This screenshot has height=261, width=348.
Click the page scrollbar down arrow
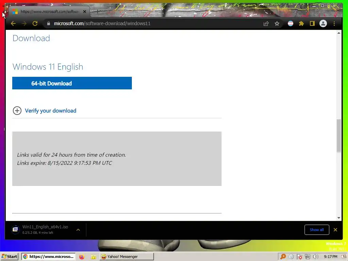339,218
